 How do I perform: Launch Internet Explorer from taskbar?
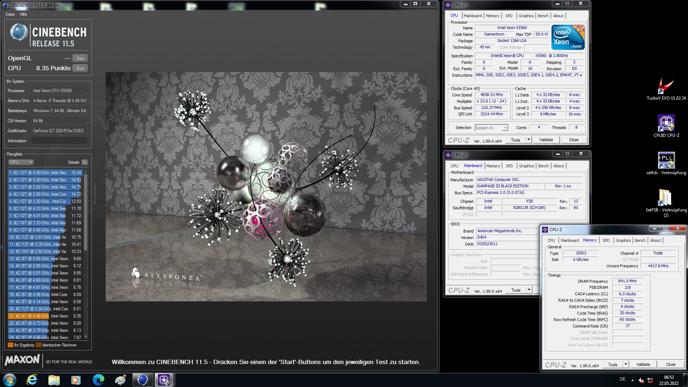[32, 380]
